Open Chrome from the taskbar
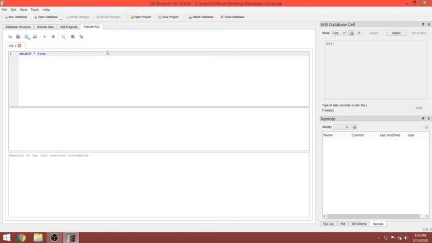 point(22,238)
